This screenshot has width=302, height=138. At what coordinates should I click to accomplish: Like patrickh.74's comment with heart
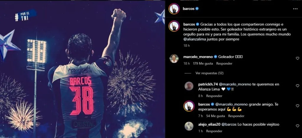pos(297,86)
